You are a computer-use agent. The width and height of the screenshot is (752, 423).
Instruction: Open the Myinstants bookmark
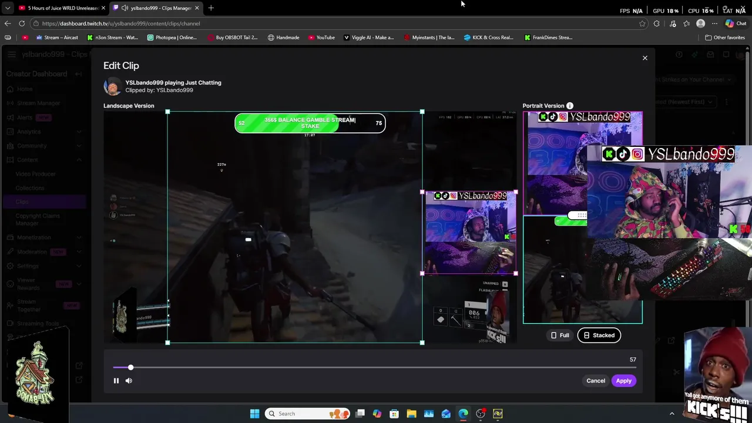click(x=429, y=38)
